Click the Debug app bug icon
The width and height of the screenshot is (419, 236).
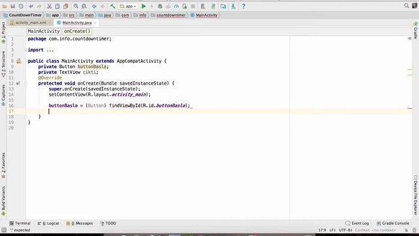(x=160, y=6)
